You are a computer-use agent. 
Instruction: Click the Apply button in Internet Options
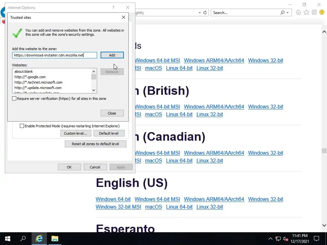coord(121,167)
